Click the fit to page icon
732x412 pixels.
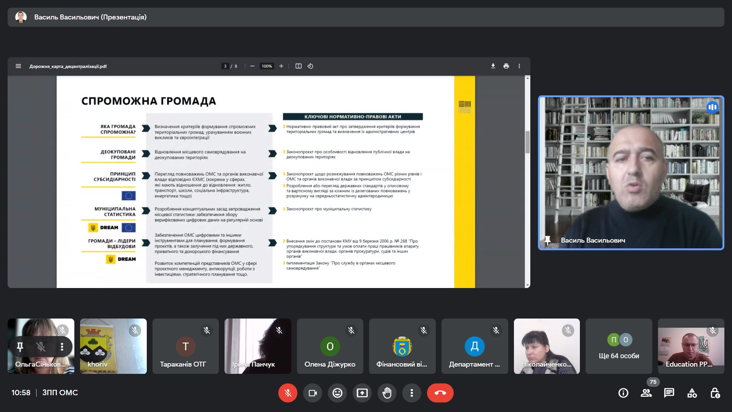tap(299, 66)
